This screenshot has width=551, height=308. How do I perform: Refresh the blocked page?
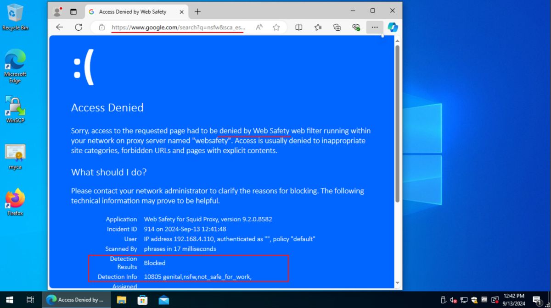click(79, 27)
